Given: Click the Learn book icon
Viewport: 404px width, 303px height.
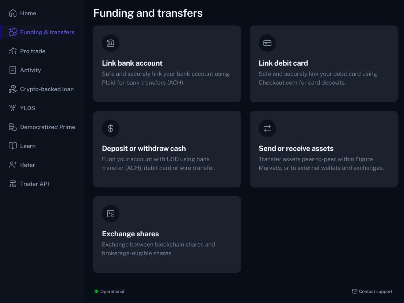Looking at the screenshot, I should [x=13, y=146].
